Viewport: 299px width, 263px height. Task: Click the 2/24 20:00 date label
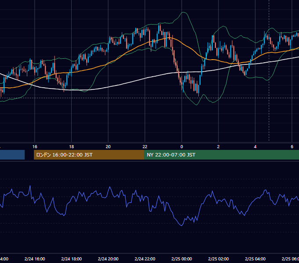108,259
